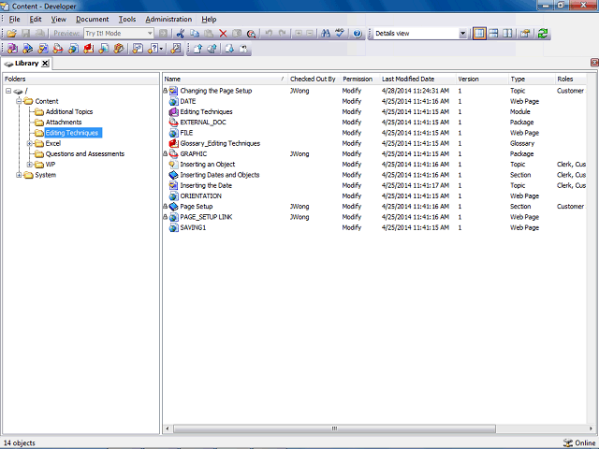Viewport: 599px width, 449px height.
Task: Click the Copy toolbar icon
Action: [195, 34]
